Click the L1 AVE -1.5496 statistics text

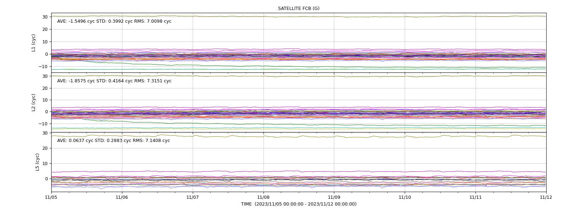(114, 21)
